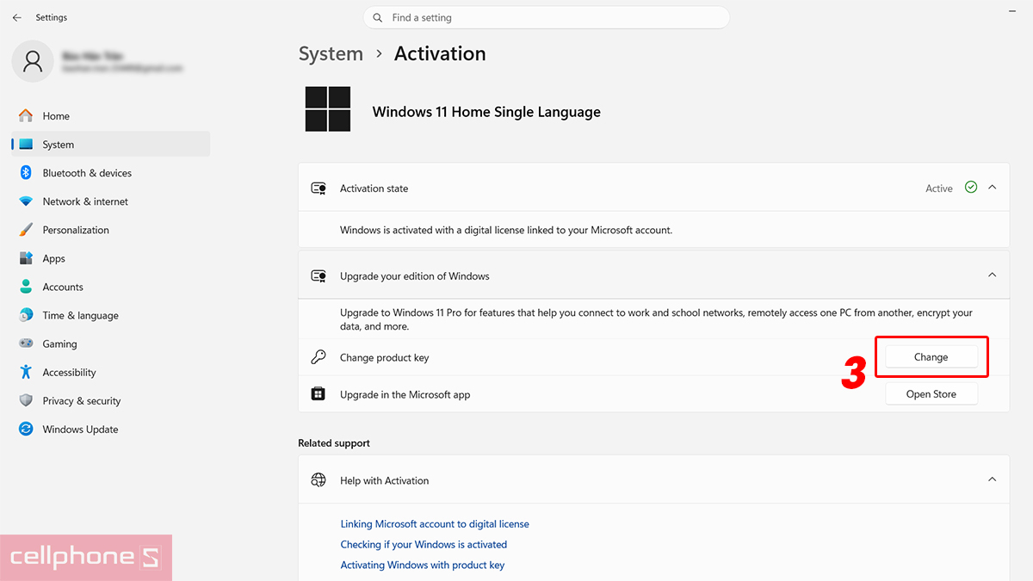Click the System monitor icon
The width and height of the screenshot is (1033, 581).
26,145
